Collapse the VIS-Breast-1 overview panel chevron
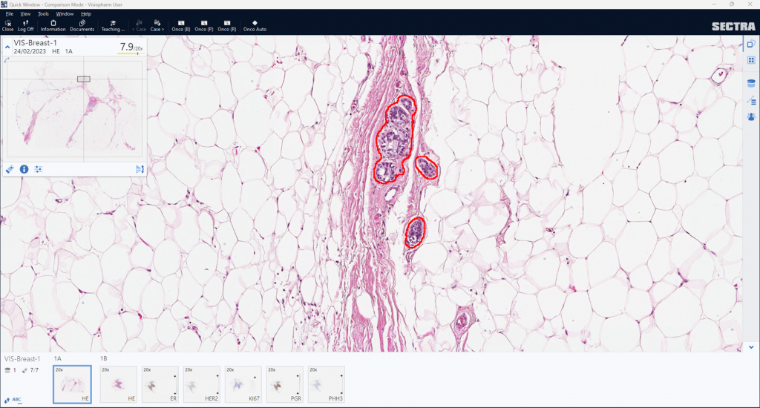The image size is (760, 408). point(7,47)
